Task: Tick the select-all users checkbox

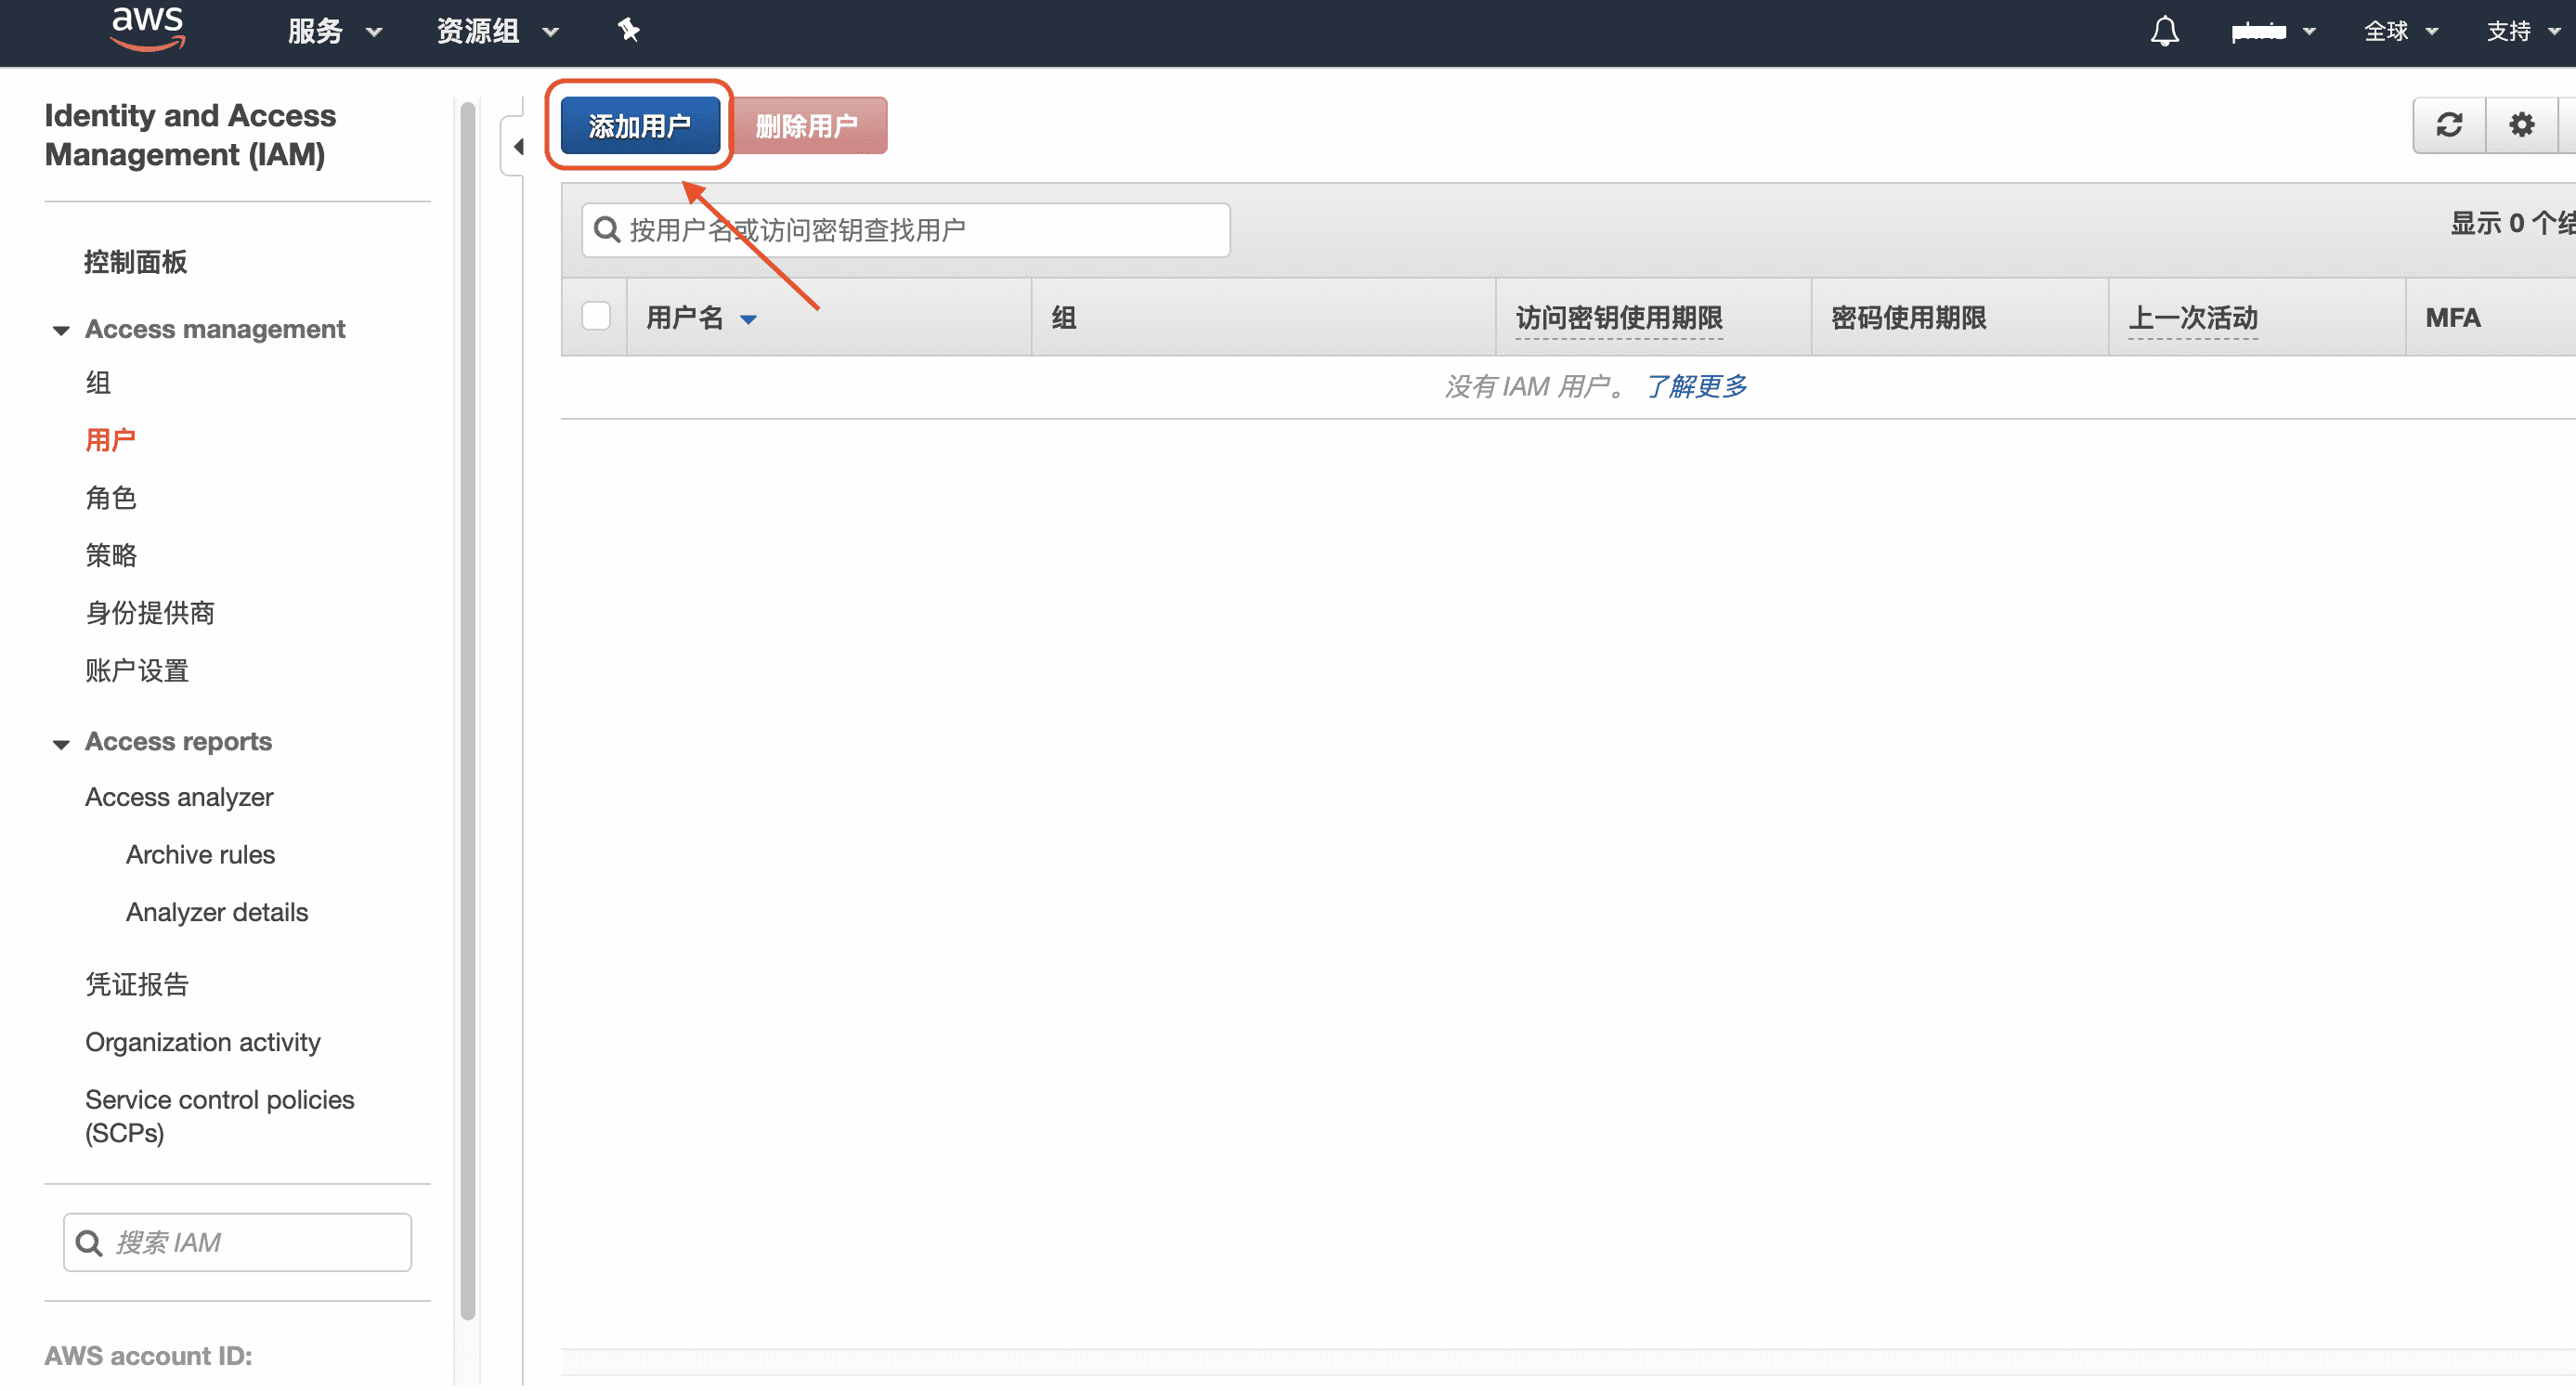Action: (596, 317)
